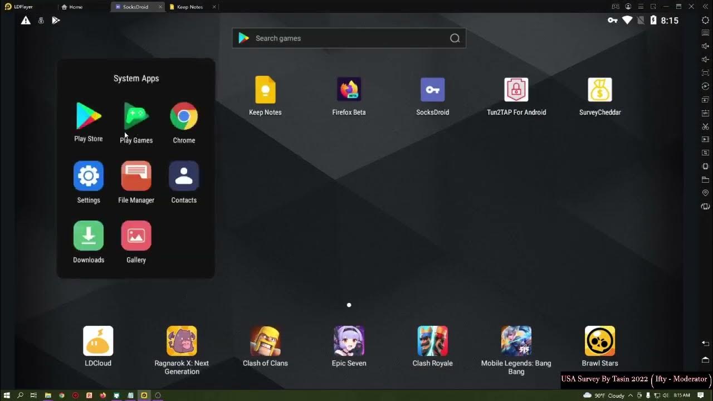Open keyboard mapping in sidebar

point(705,33)
